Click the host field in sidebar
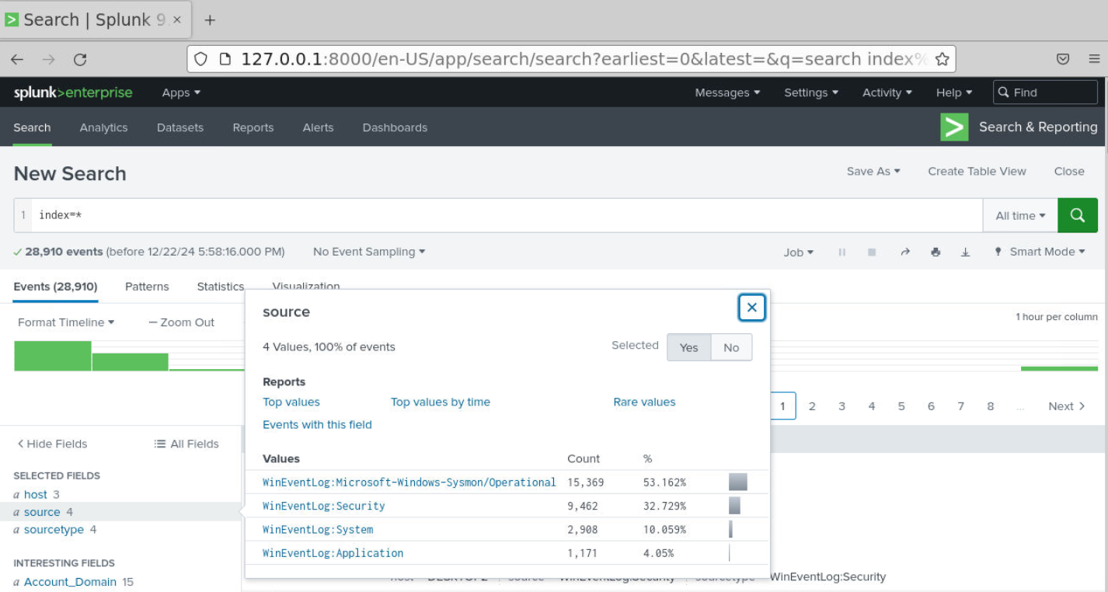1108x592 pixels. [x=36, y=494]
